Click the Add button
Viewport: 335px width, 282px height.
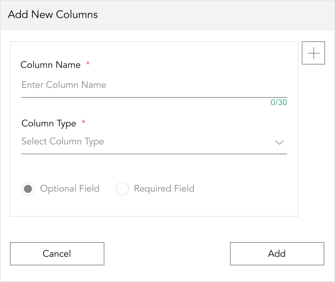(x=277, y=254)
